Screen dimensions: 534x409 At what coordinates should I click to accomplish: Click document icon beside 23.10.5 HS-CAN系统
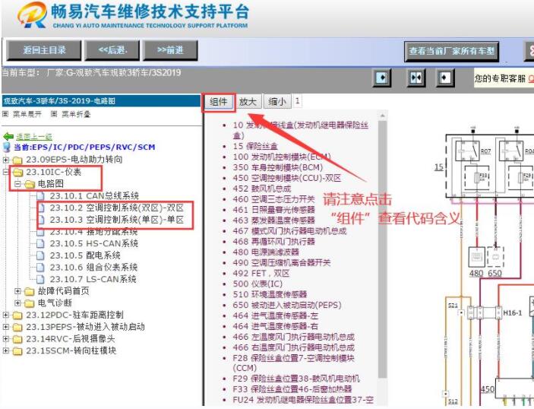(40, 243)
